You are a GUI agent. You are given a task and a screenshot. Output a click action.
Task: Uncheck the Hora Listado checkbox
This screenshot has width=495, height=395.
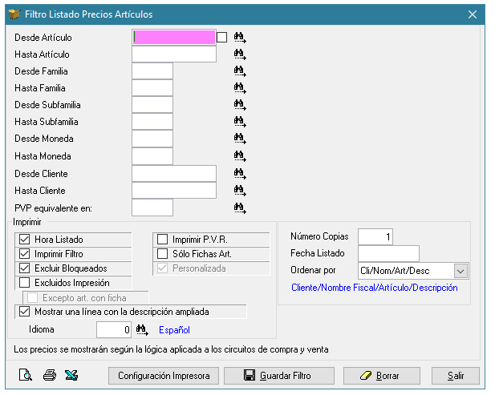tap(24, 240)
